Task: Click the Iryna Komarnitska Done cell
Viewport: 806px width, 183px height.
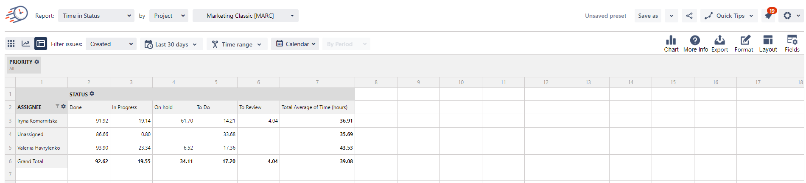Action: 89,121
